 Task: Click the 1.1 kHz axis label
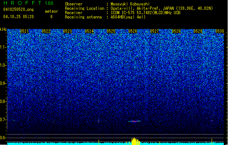3,47
